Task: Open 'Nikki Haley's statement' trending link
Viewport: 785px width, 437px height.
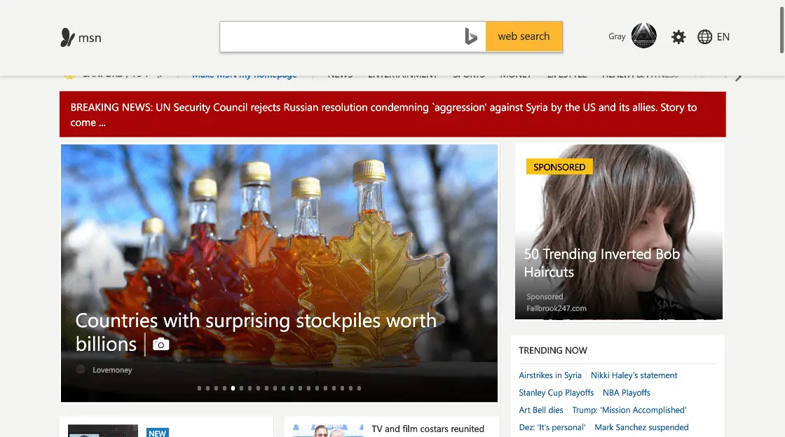Action: point(634,375)
